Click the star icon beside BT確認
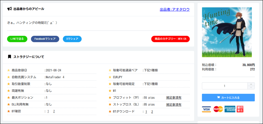Image resolution: width=263 pixels, height=124 pixels. coord(8,111)
